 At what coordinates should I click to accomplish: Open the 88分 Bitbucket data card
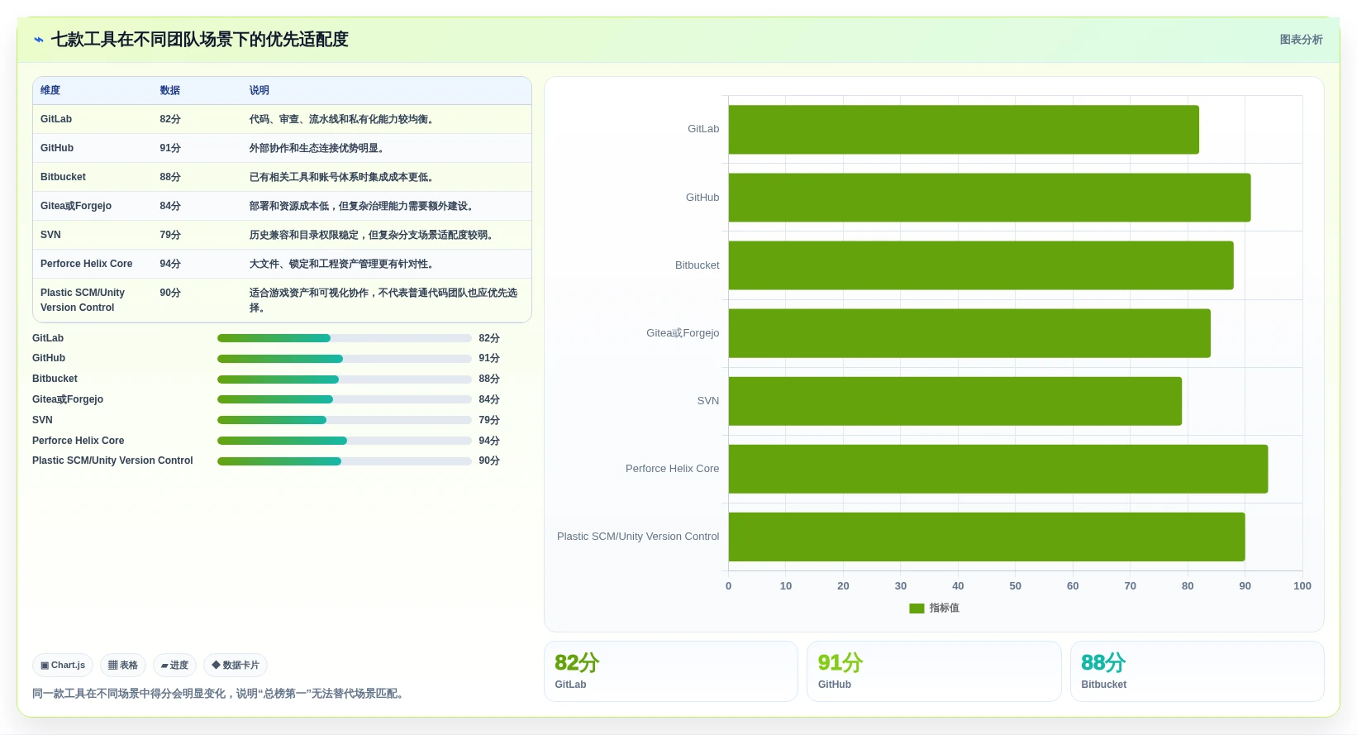point(1197,671)
